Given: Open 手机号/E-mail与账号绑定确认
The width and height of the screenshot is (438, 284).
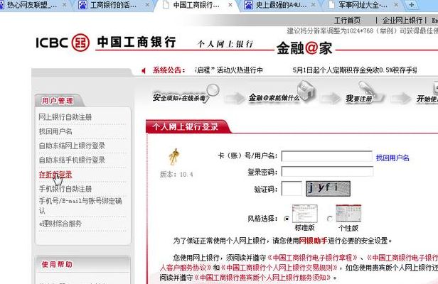Looking at the screenshot, I should click(x=80, y=206).
